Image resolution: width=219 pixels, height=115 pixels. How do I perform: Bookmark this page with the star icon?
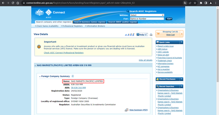tap(195, 3)
